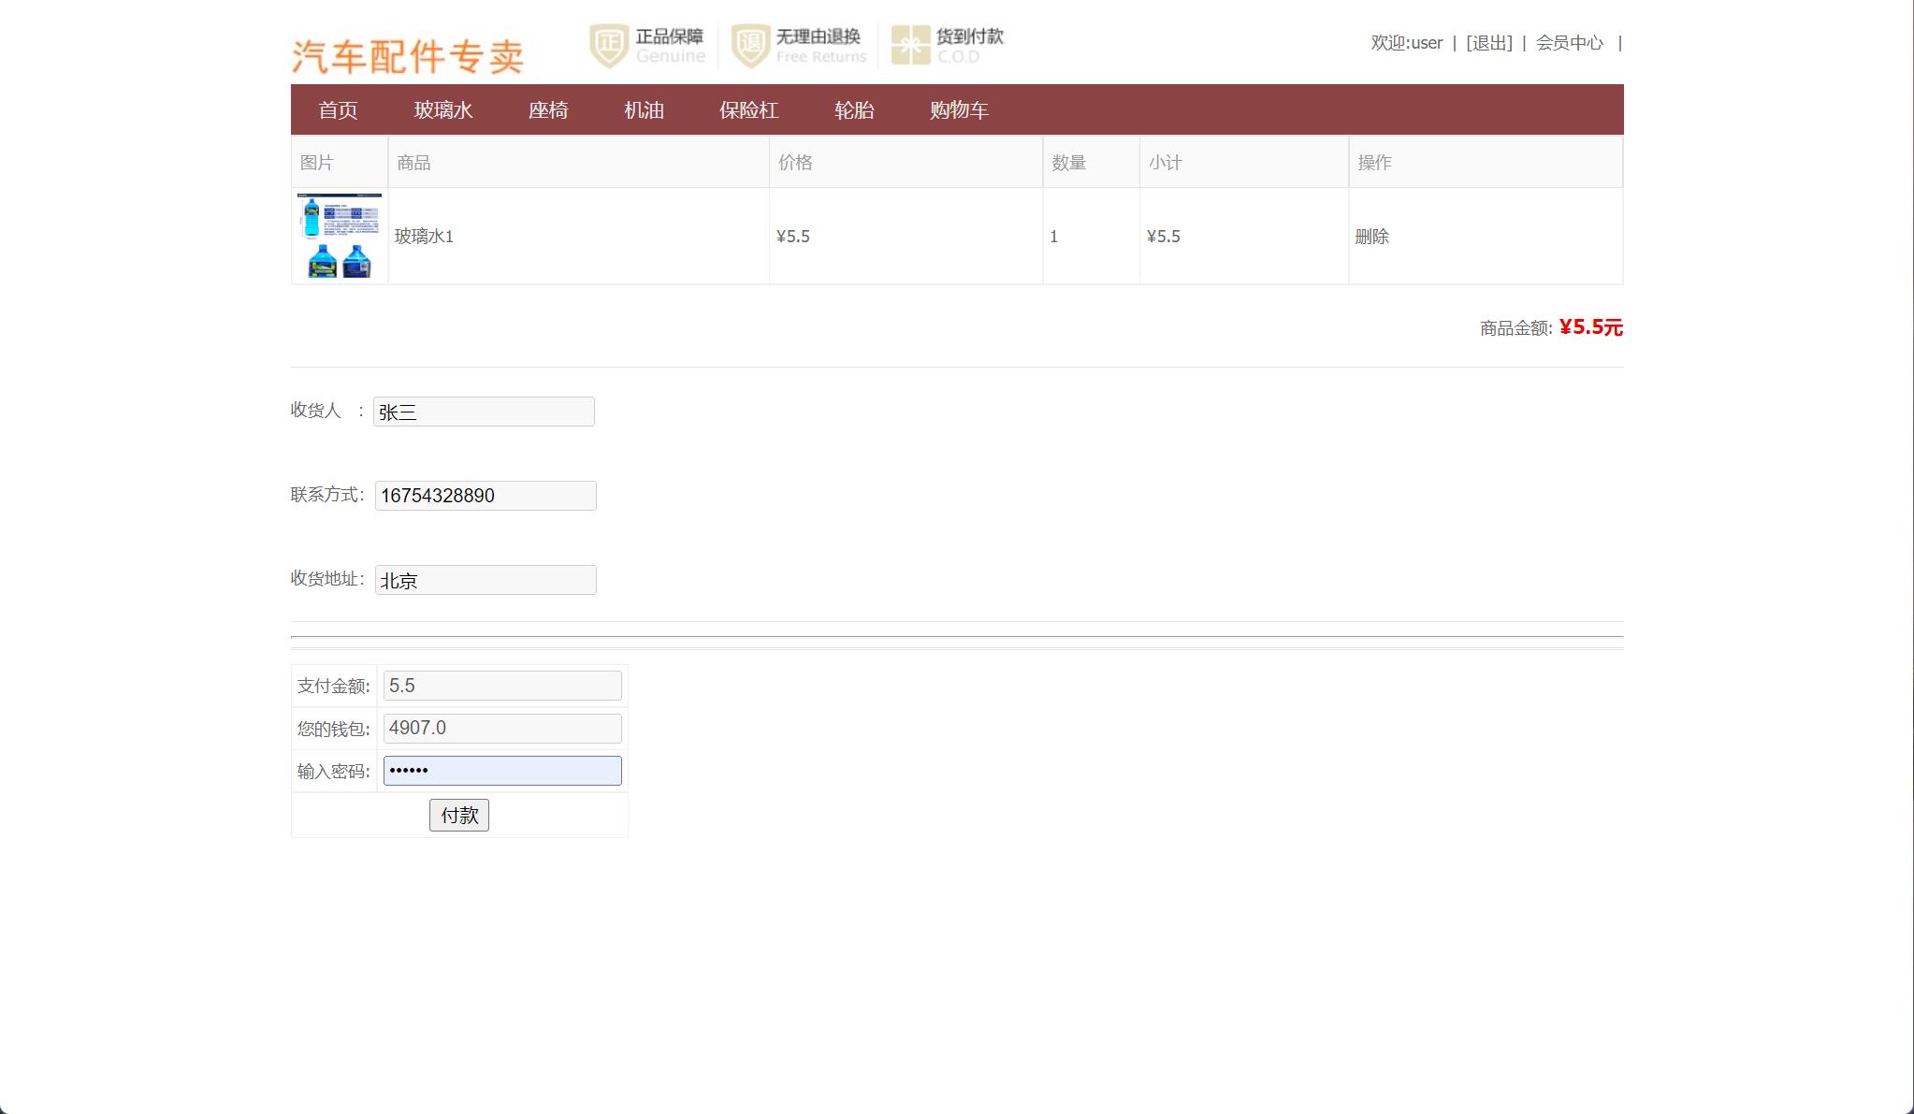The height and width of the screenshot is (1114, 1914).
Task: Click the 收货地址 address field
Action: [486, 580]
